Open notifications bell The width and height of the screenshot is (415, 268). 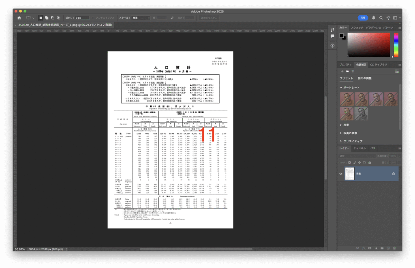pos(373,18)
